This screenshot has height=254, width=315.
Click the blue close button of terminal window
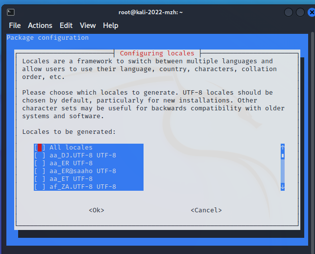click(x=312, y=12)
